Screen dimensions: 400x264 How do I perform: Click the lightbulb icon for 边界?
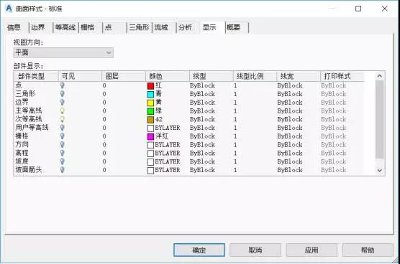tap(63, 103)
